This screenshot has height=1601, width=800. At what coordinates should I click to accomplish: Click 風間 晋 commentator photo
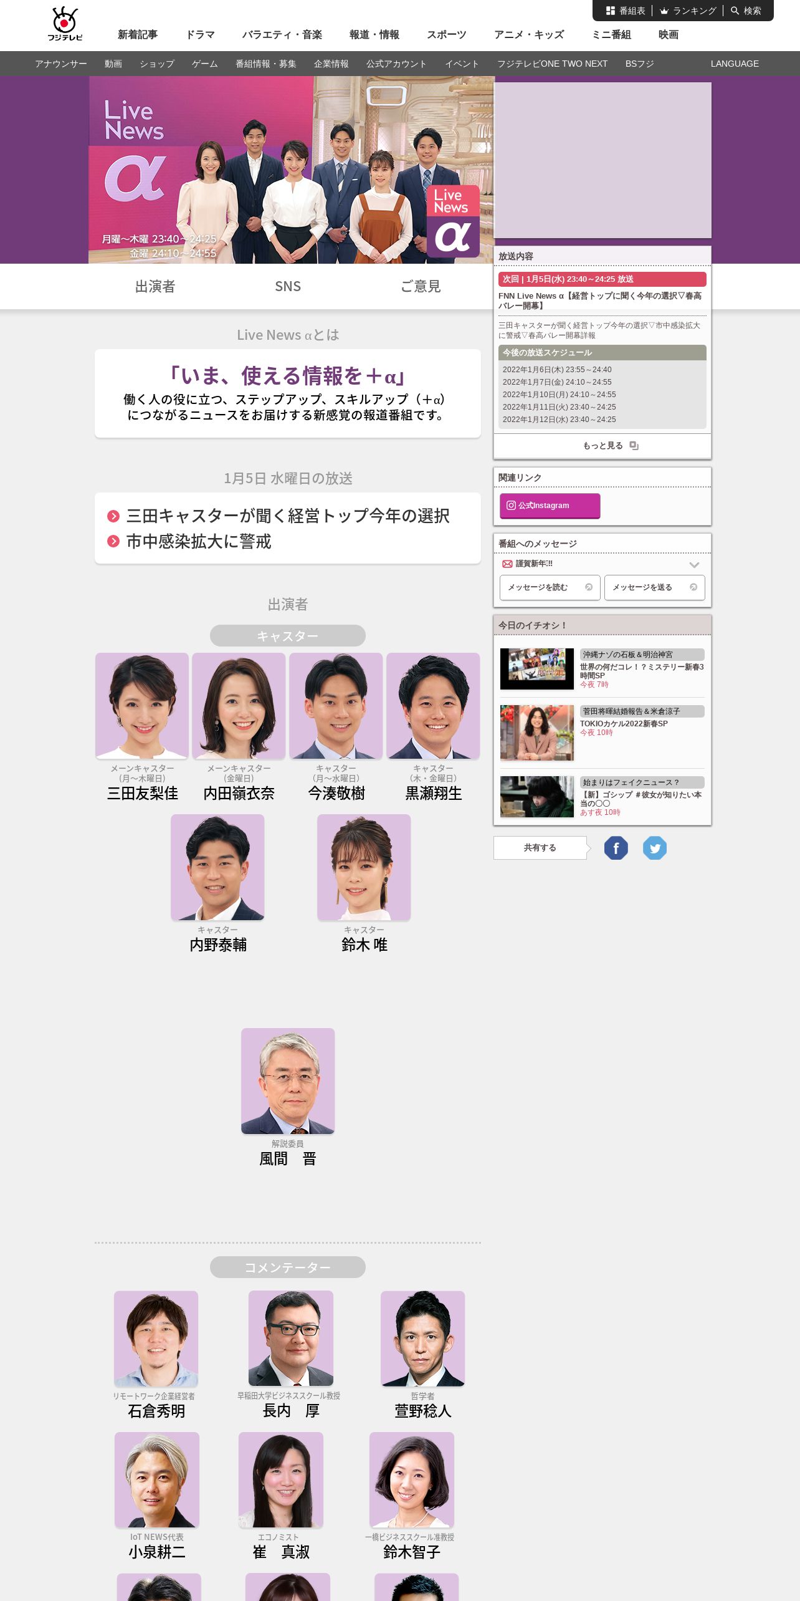(x=288, y=1081)
